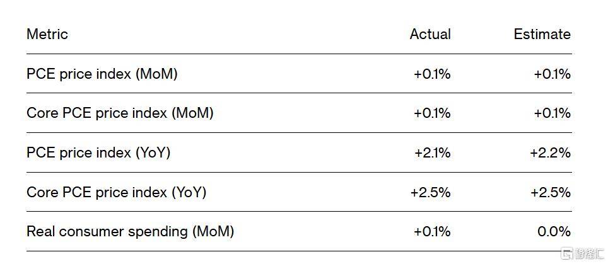Click PCE price index (MoM) actual value

click(x=432, y=74)
